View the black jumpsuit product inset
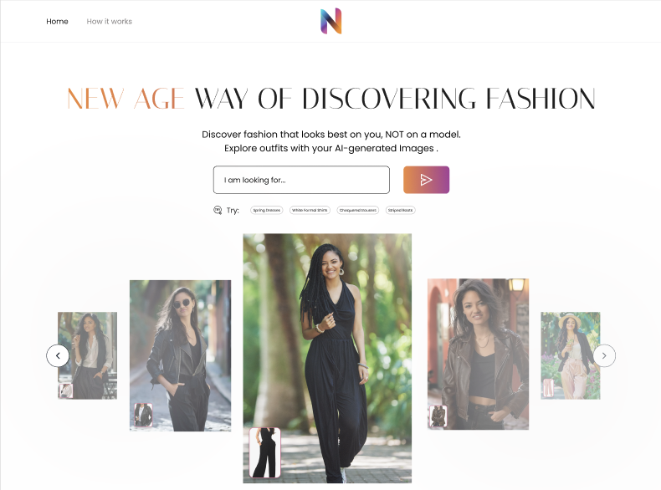The width and height of the screenshot is (661, 490). 265,452
